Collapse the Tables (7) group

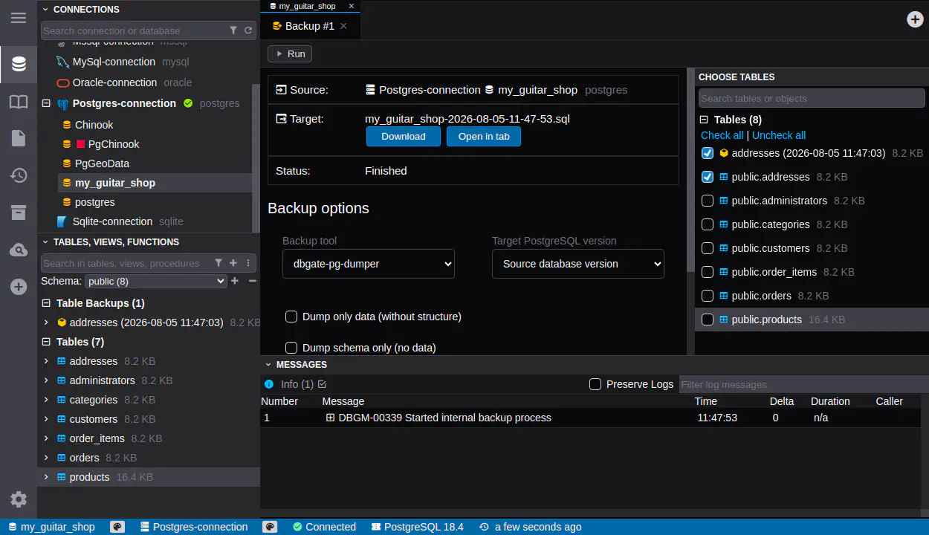[46, 342]
